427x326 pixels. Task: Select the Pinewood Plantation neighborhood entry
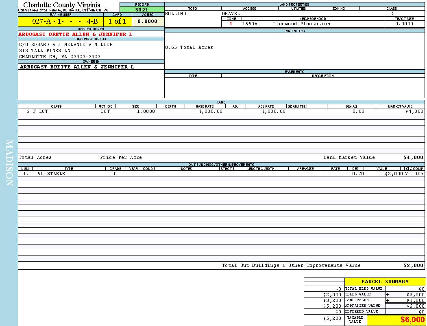[301, 24]
